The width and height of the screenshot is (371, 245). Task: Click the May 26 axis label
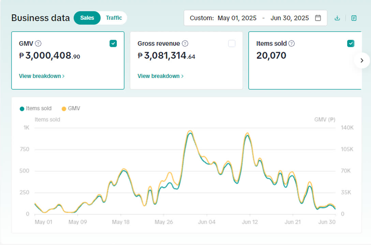pyautogui.click(x=164, y=222)
